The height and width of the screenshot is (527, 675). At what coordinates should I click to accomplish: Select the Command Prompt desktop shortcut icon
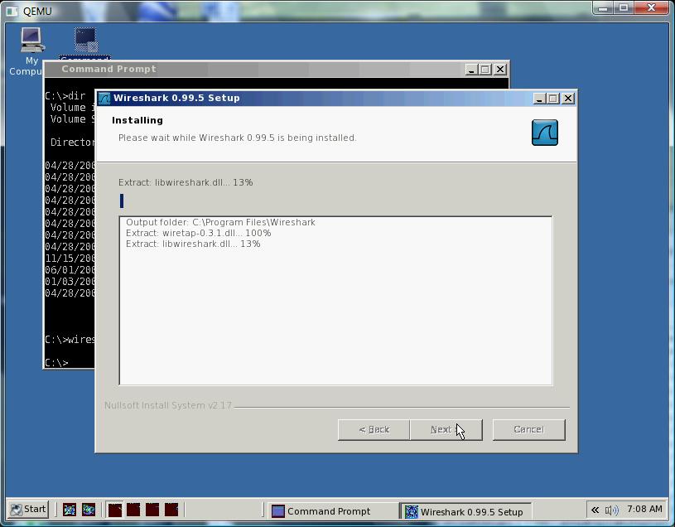coord(85,41)
